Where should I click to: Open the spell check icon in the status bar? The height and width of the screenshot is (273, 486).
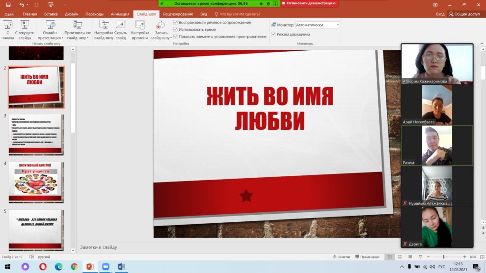(x=32, y=257)
